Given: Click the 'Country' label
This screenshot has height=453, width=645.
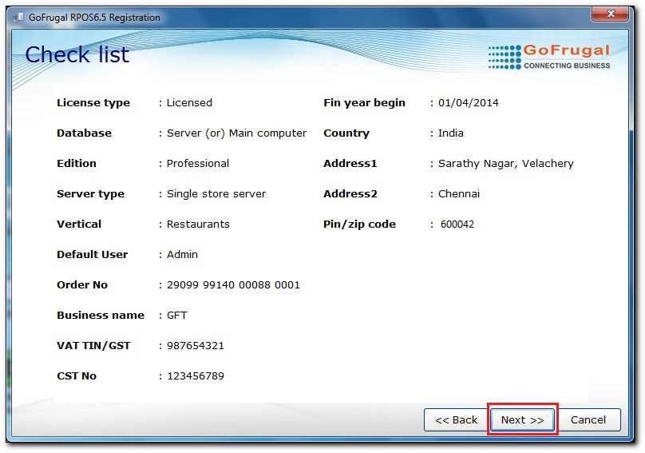Looking at the screenshot, I should pyautogui.click(x=346, y=133).
